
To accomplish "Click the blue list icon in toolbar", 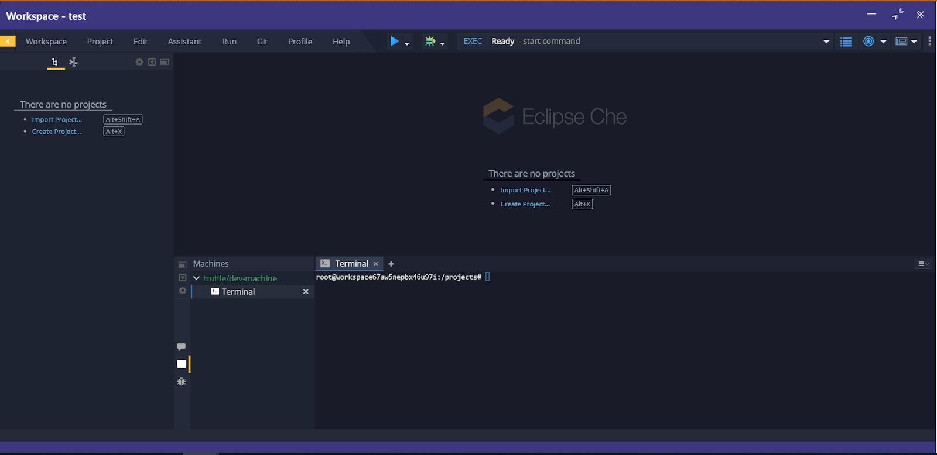I will (x=846, y=42).
